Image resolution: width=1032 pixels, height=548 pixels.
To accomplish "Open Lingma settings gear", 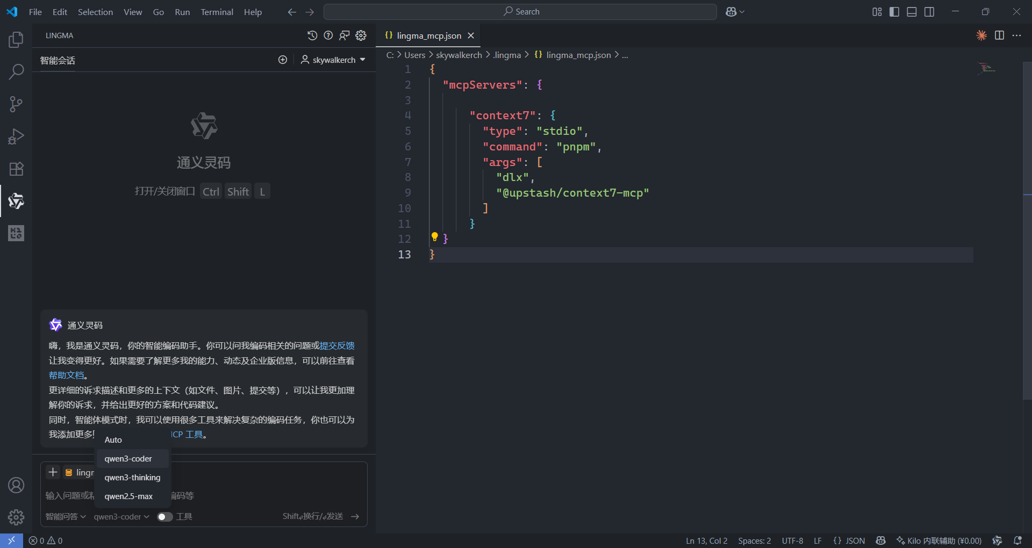I will [x=361, y=35].
